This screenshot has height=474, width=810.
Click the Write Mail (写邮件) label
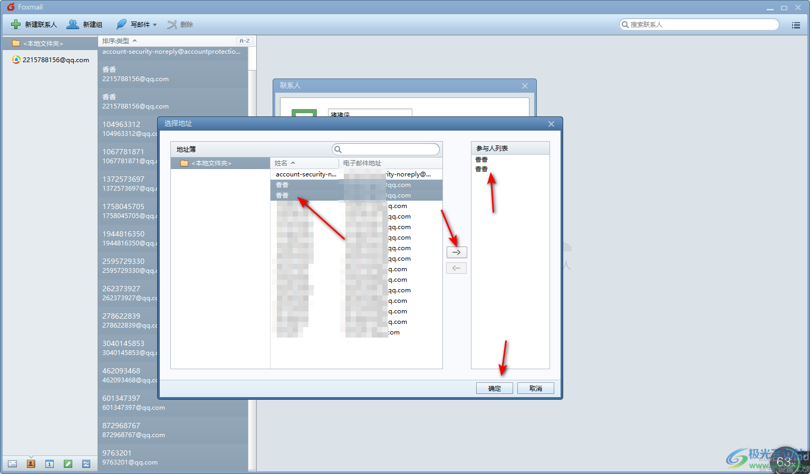(140, 25)
